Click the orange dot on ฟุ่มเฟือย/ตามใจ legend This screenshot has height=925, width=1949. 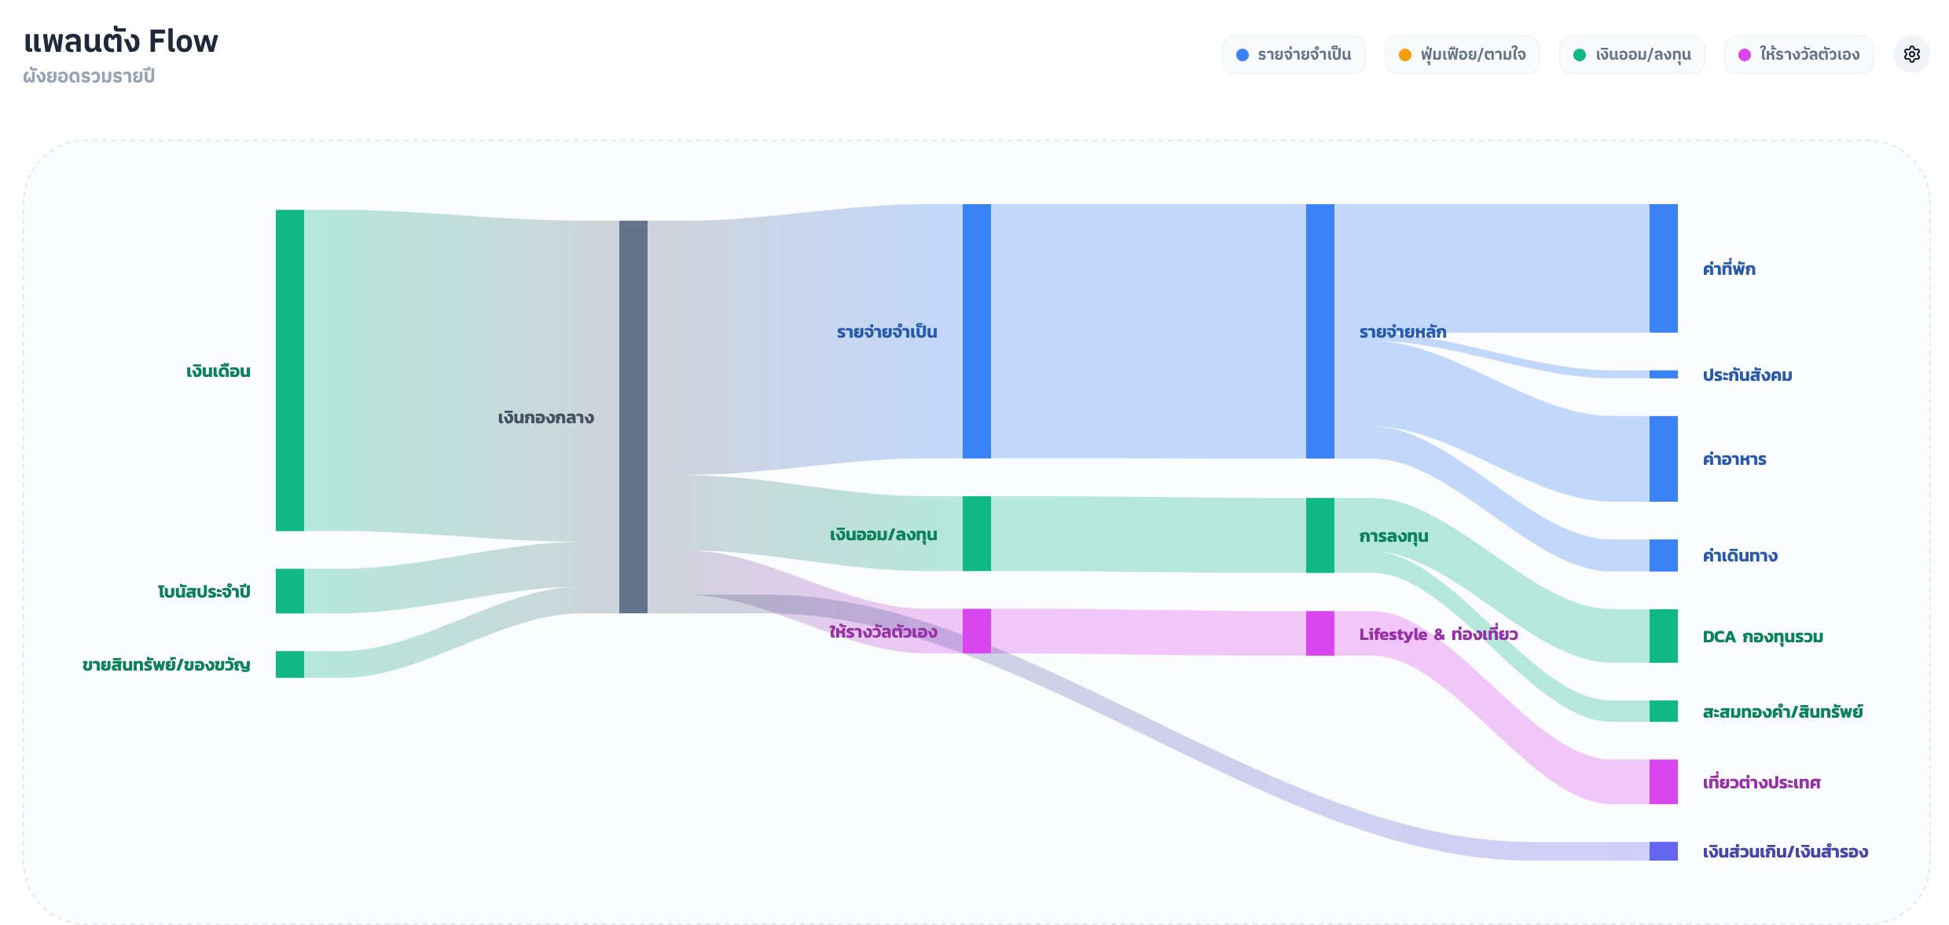[1404, 54]
